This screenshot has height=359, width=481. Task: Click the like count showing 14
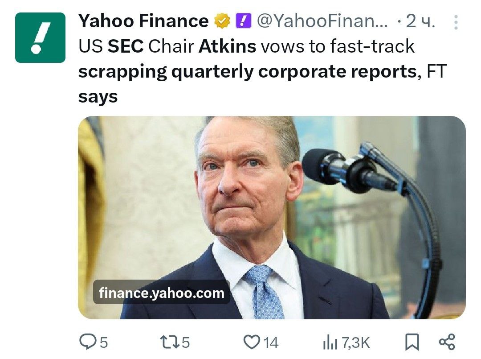(x=271, y=342)
